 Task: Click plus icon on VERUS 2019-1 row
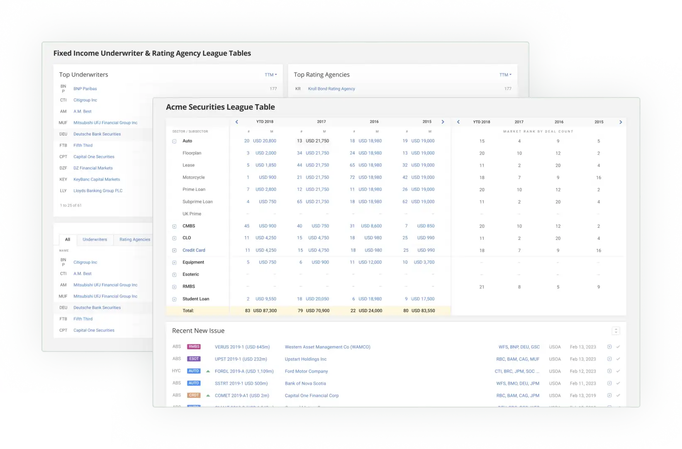pyautogui.click(x=609, y=347)
